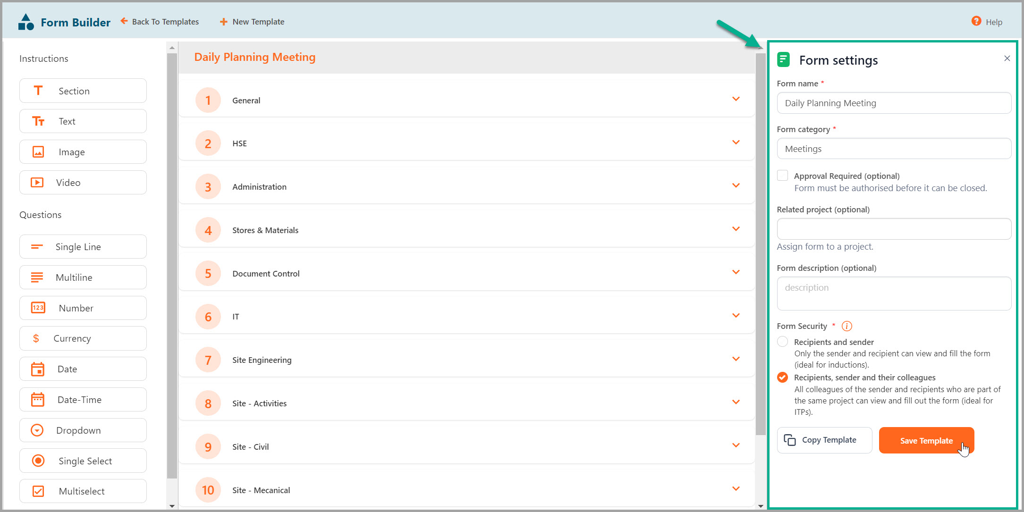Select the Date-Time question type
This screenshot has height=512, width=1024.
83,399
